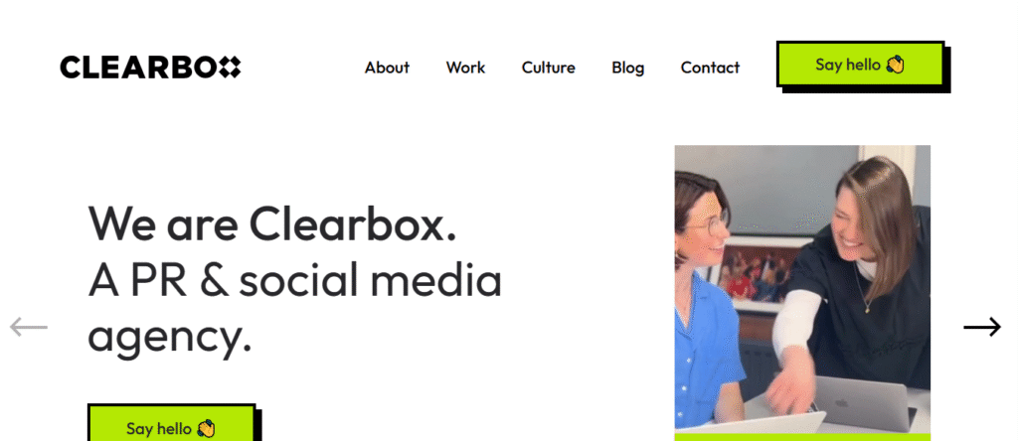Screen dimensions: 1018x441
Task: Go to the Work section
Action: [x=465, y=68]
